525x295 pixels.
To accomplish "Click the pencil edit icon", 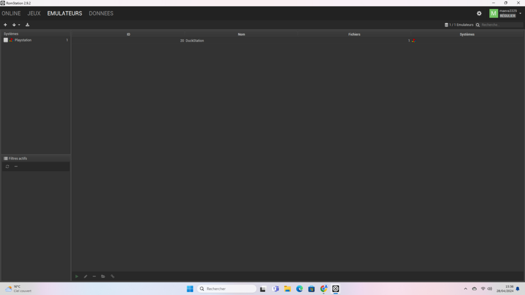I will (86, 276).
